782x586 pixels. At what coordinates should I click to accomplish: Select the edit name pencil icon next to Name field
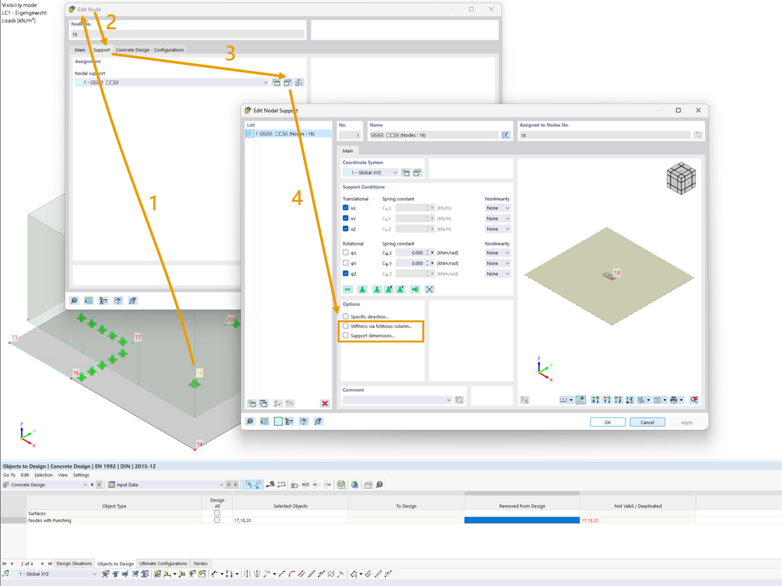click(506, 134)
